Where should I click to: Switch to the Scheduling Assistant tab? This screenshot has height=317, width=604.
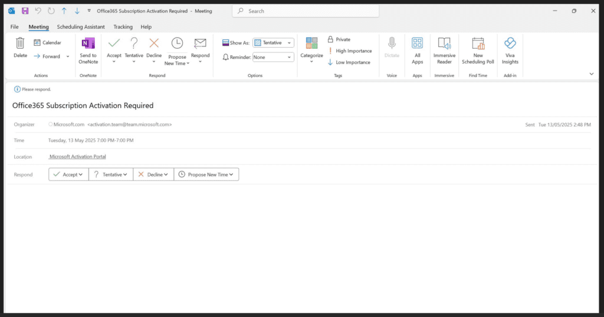pyautogui.click(x=81, y=27)
